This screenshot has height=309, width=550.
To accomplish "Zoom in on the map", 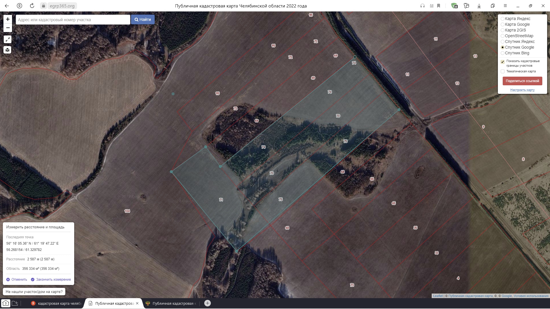I will point(8,19).
